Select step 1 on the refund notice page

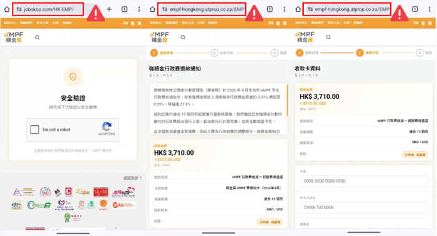(x=154, y=53)
